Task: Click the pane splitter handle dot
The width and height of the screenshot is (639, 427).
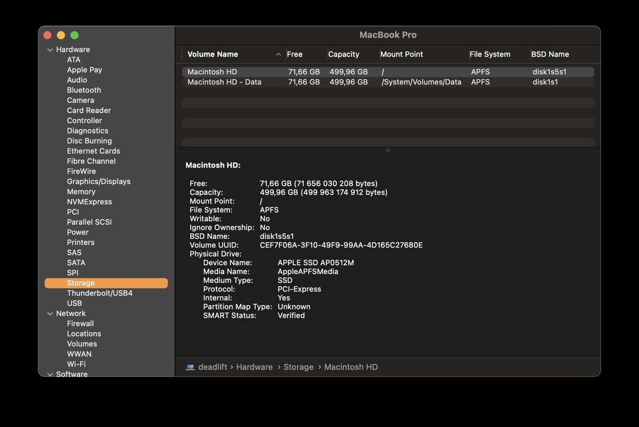Action: click(x=388, y=150)
